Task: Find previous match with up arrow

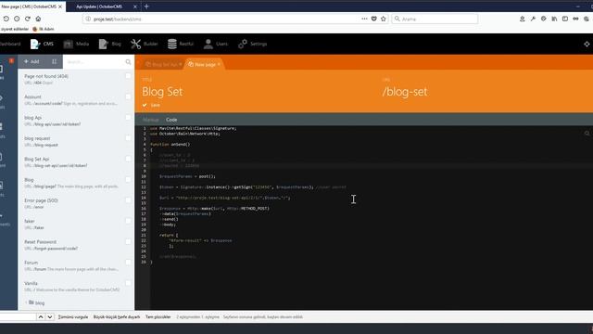Action: (41, 317)
